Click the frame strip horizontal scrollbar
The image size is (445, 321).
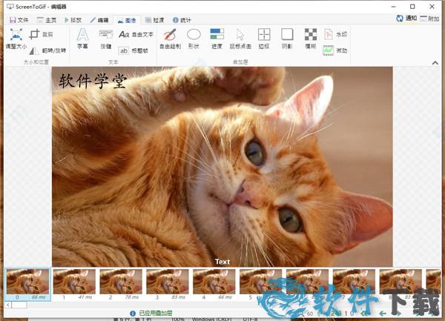[x=19, y=305]
